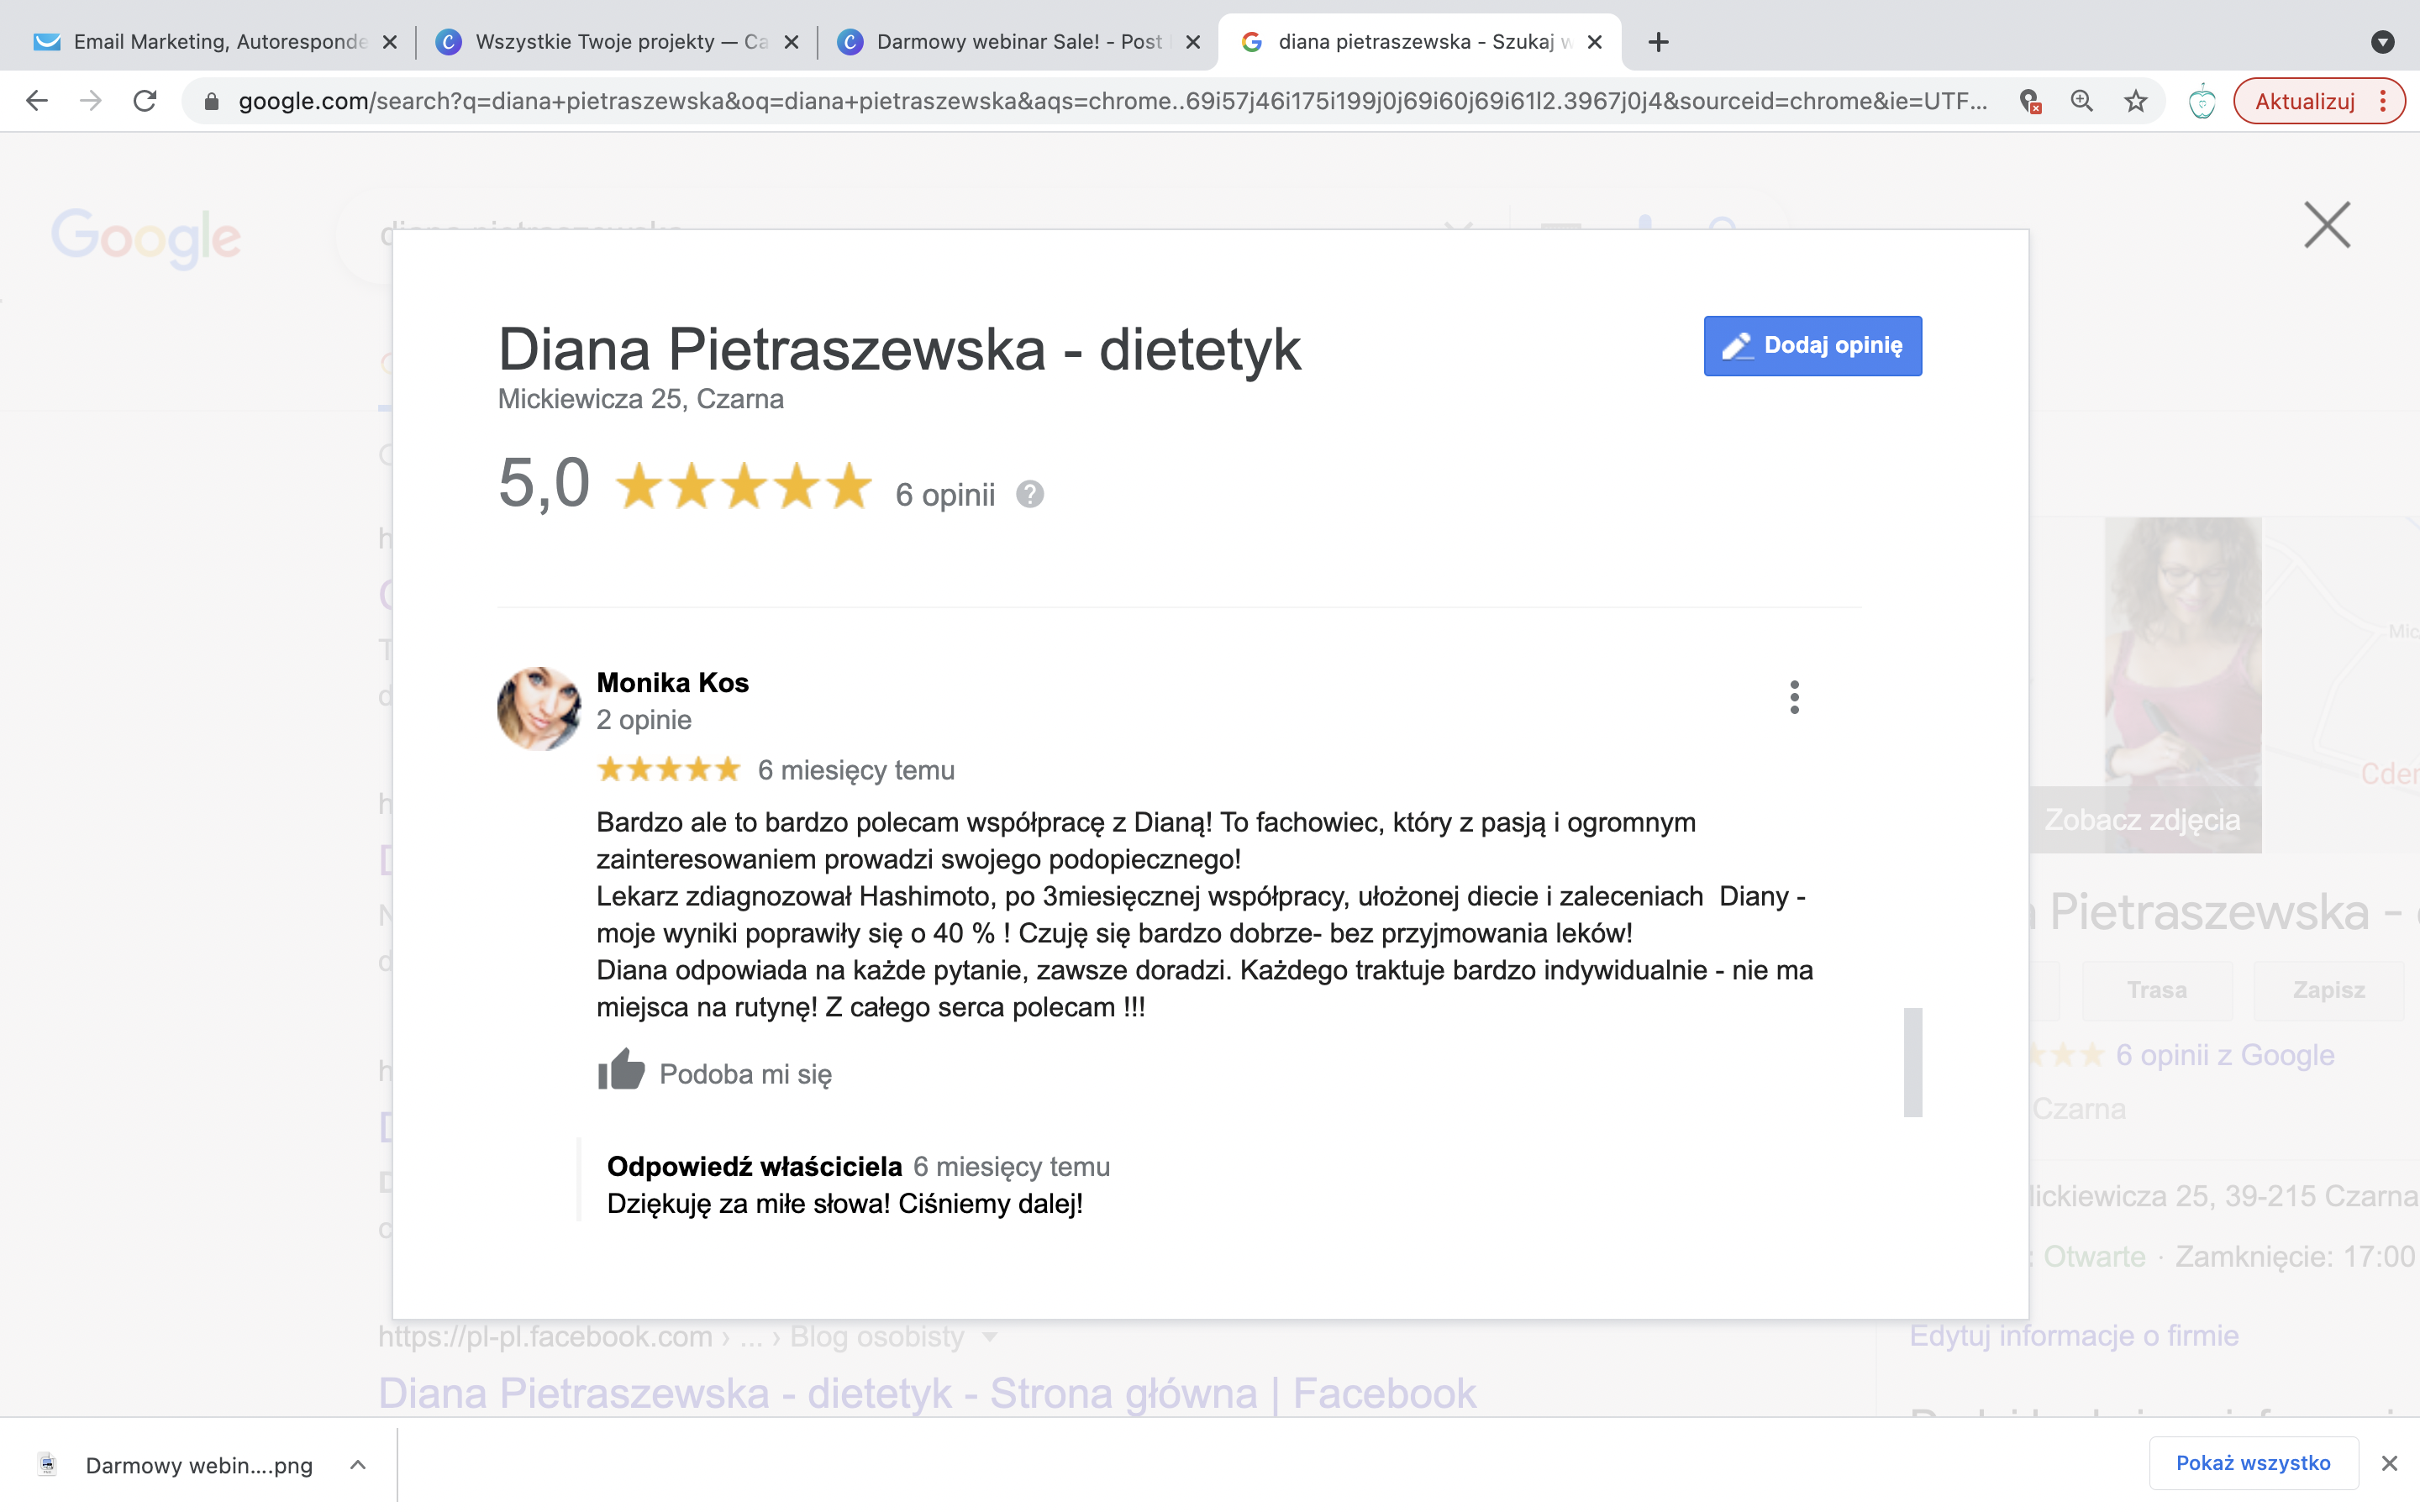This screenshot has width=2420, height=1512.
Task: Open a new browser tab with plus icon
Action: pos(1658,42)
